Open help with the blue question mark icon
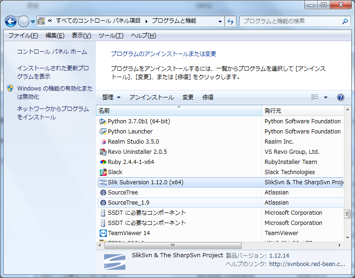The width and height of the screenshot is (355, 278). pyautogui.click(x=341, y=97)
